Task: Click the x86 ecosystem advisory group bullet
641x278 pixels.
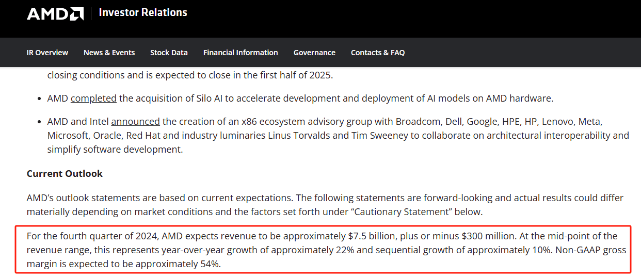Action: (x=338, y=136)
